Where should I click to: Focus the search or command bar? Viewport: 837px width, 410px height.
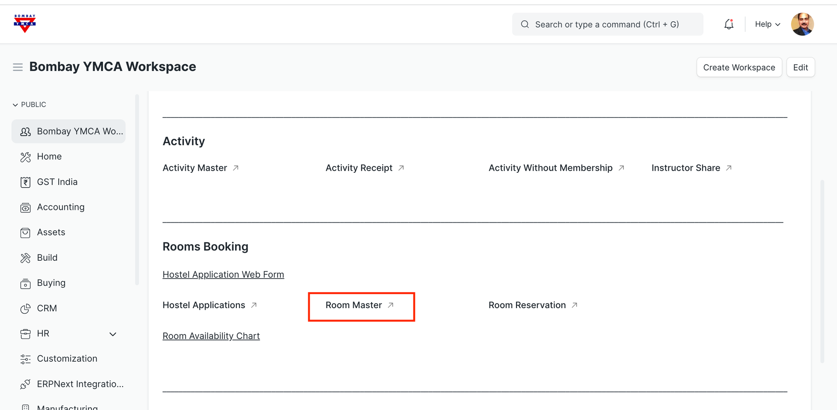pos(607,24)
